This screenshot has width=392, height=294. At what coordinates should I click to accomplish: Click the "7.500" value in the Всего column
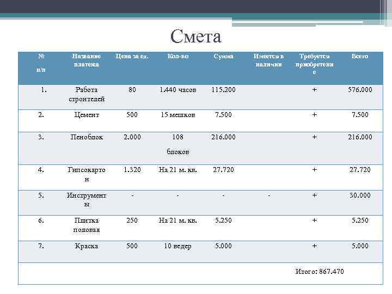(360, 115)
